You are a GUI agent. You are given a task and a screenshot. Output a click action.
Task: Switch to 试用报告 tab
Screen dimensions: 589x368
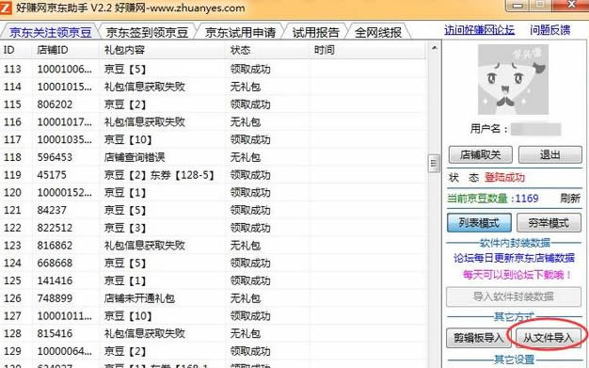click(x=316, y=32)
